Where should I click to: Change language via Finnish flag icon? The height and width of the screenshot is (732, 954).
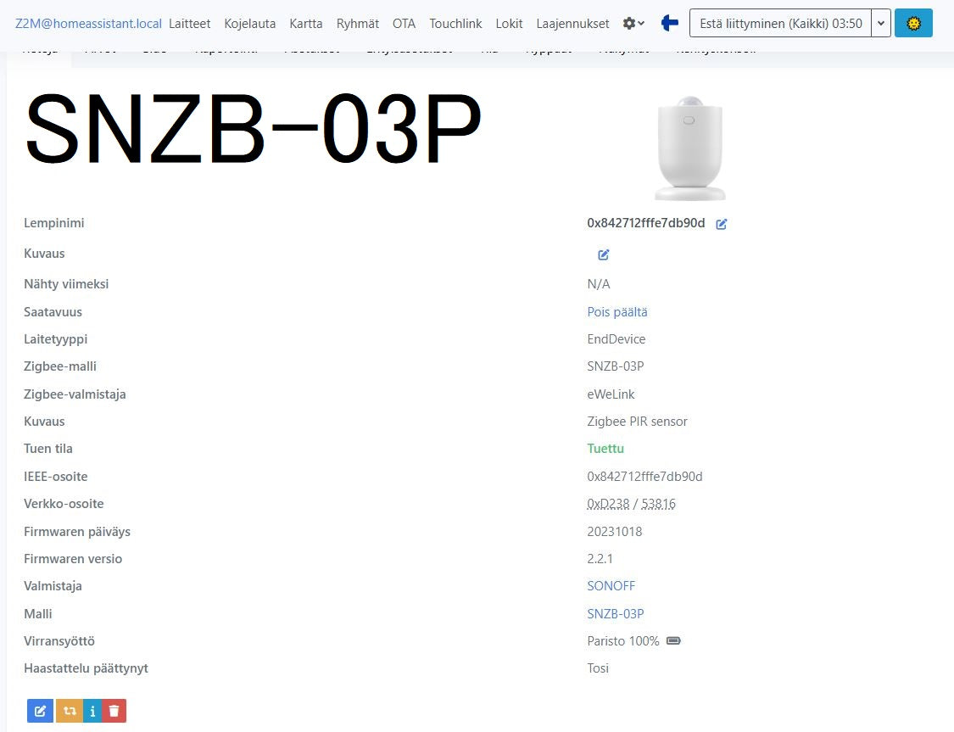click(669, 23)
